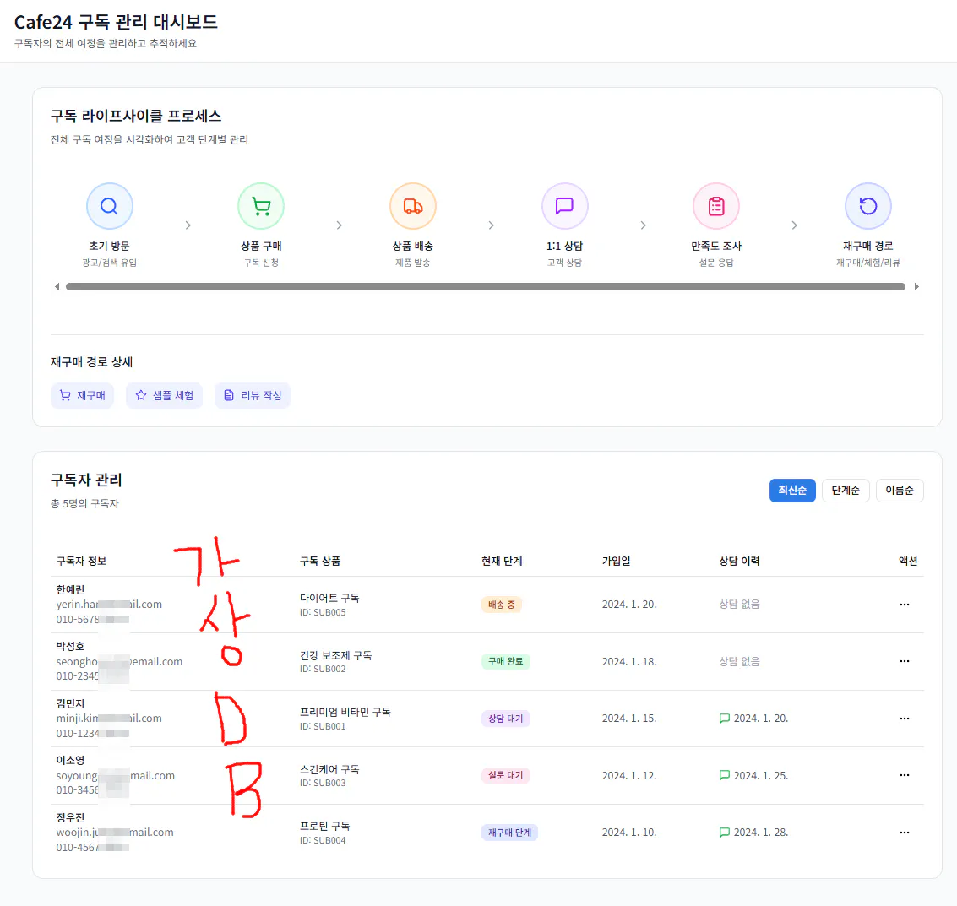Click the 상품 배송 delivery truck icon
Image resolution: width=957 pixels, height=906 pixels.
pos(412,205)
